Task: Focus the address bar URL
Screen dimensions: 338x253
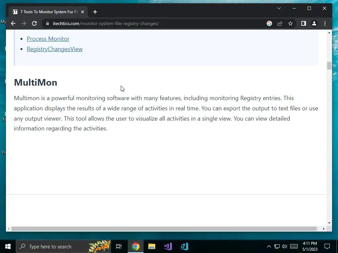Action: (106, 23)
